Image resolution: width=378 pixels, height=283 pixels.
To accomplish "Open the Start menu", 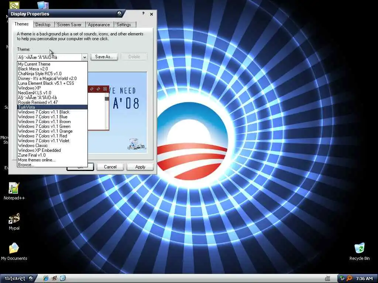I will 18,279.
